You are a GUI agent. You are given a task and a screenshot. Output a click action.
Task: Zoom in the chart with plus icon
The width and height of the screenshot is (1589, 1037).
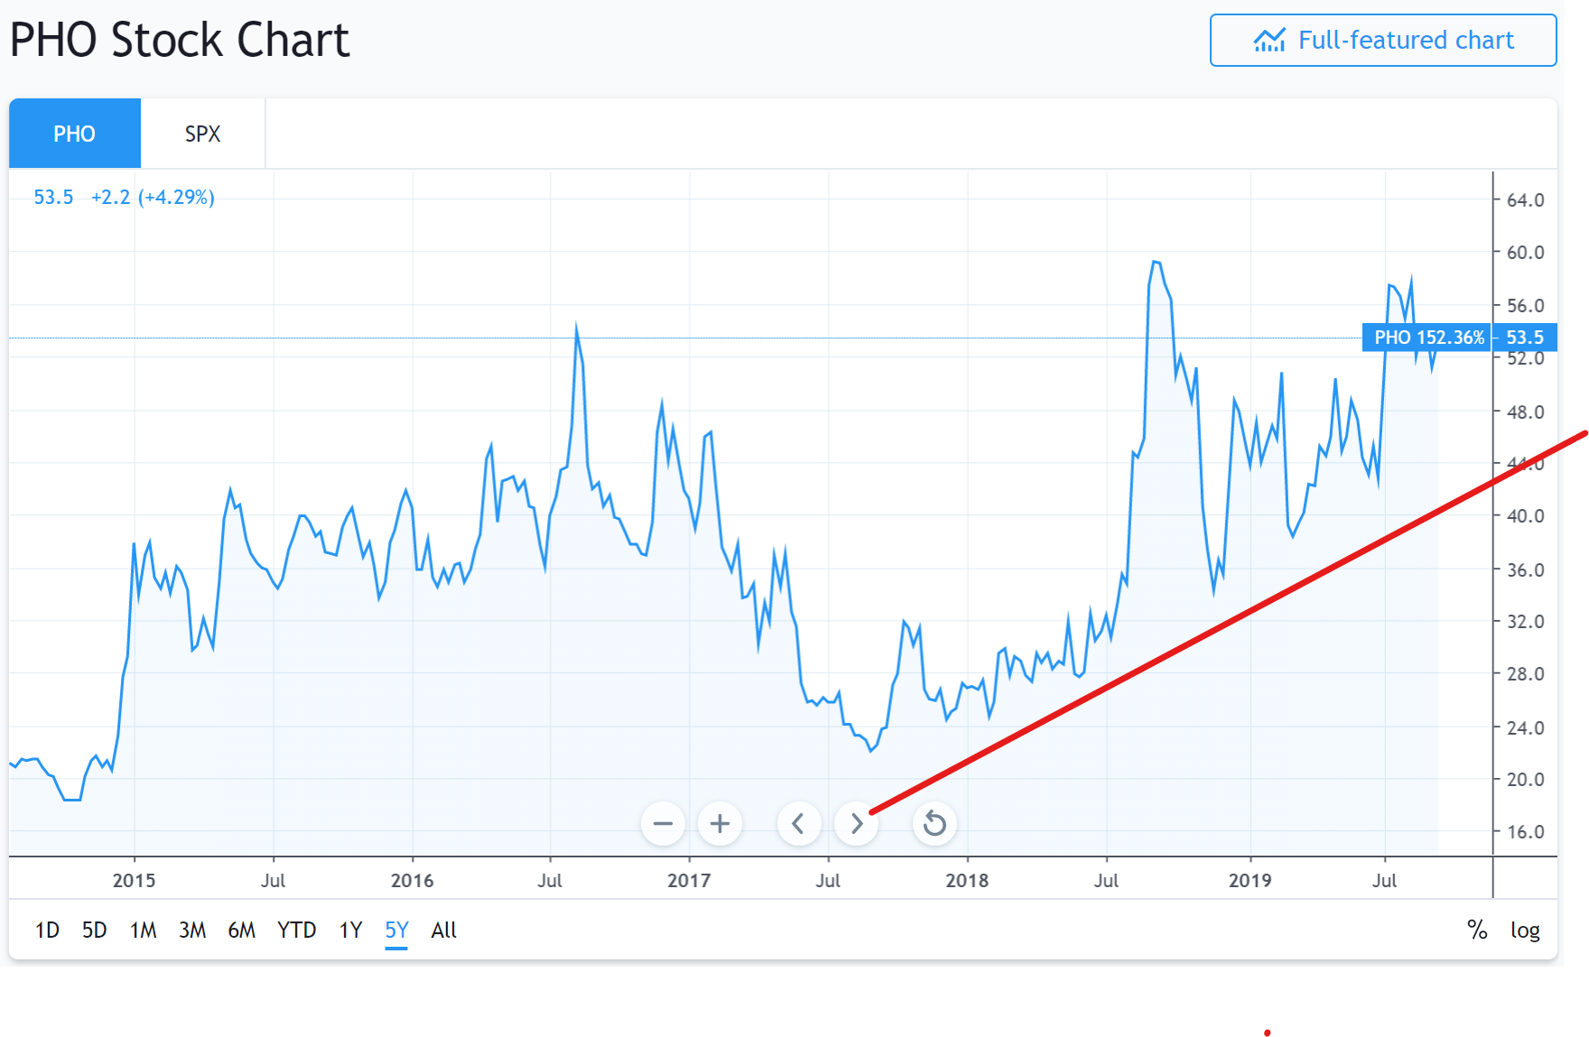click(720, 823)
